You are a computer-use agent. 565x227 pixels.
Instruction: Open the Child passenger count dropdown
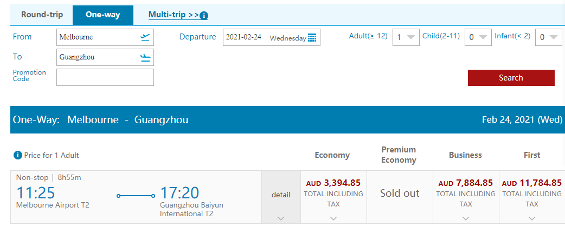click(x=478, y=37)
